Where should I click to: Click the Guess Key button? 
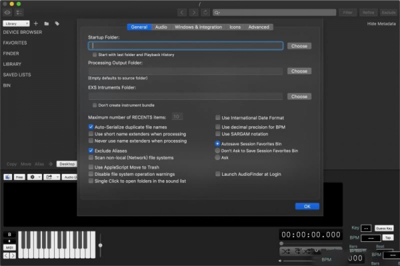[384, 228]
